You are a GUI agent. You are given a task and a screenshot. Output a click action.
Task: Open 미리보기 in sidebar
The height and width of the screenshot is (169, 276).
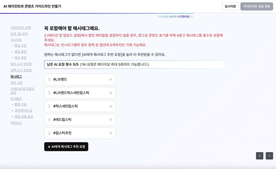pos(16,123)
